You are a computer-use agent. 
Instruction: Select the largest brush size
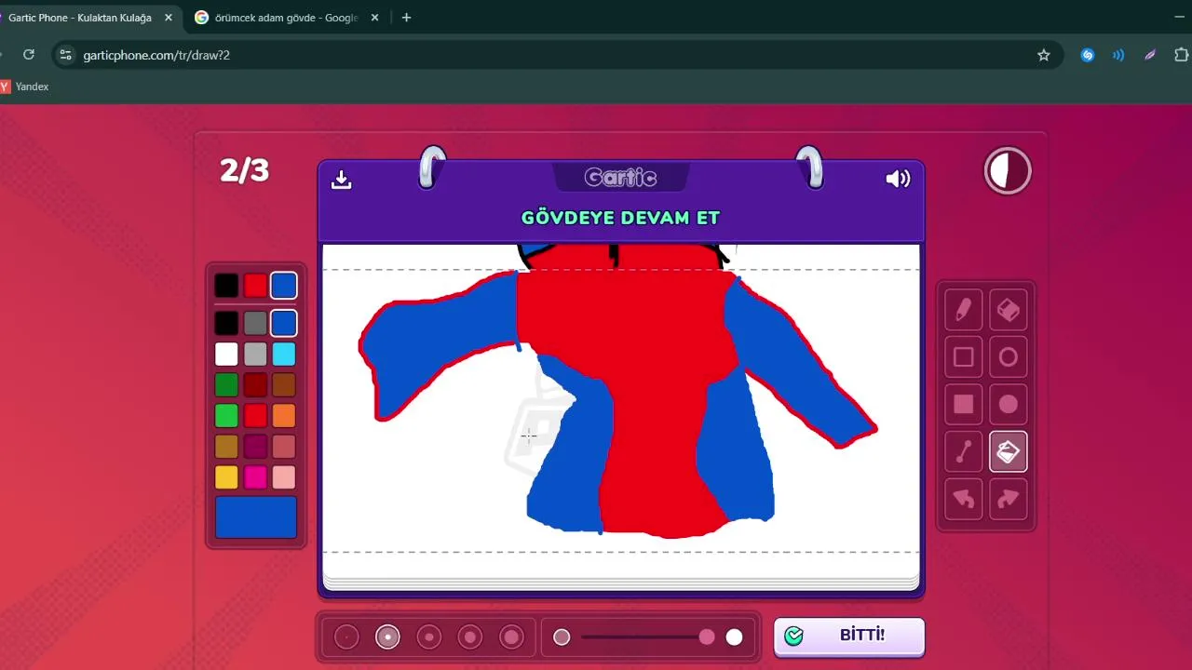(511, 637)
